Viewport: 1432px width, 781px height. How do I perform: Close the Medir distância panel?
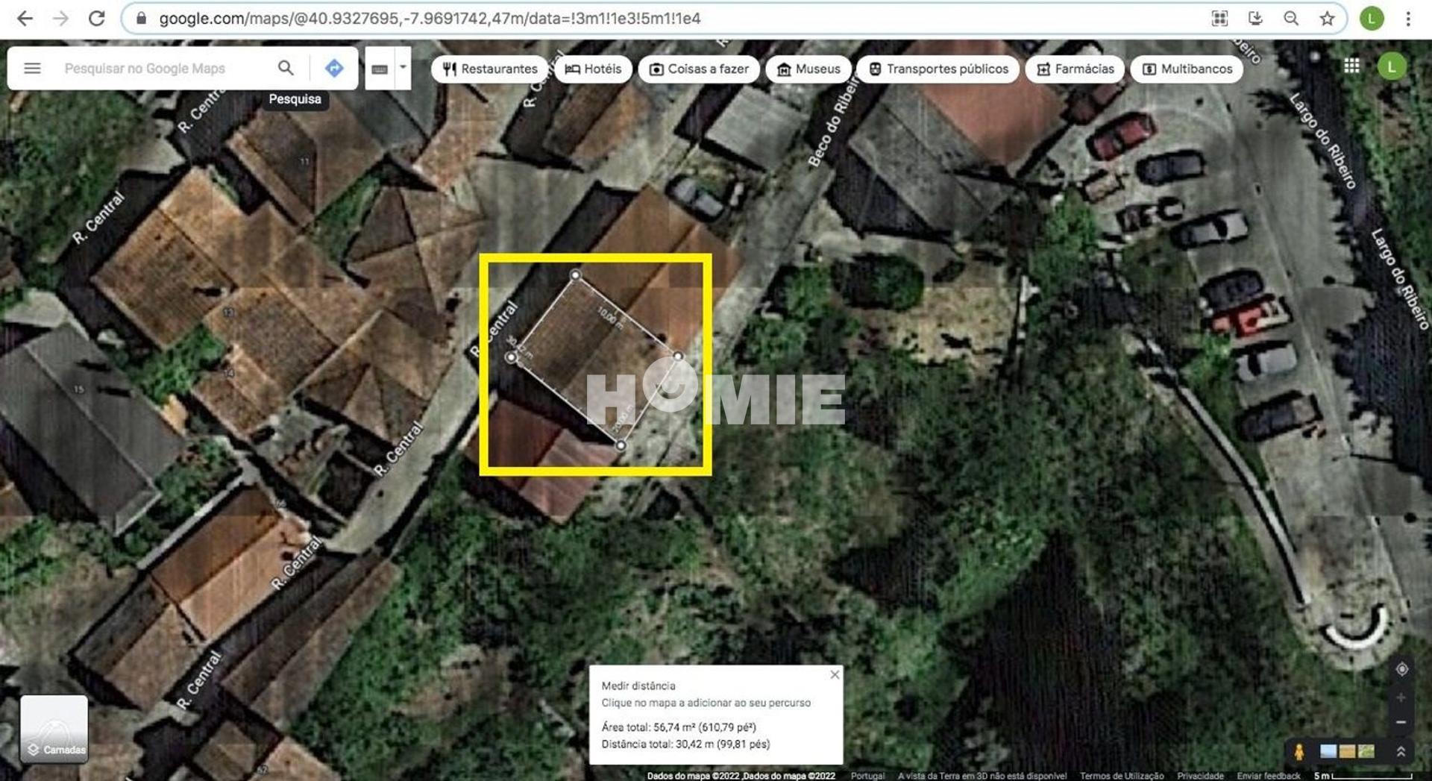pyautogui.click(x=835, y=674)
